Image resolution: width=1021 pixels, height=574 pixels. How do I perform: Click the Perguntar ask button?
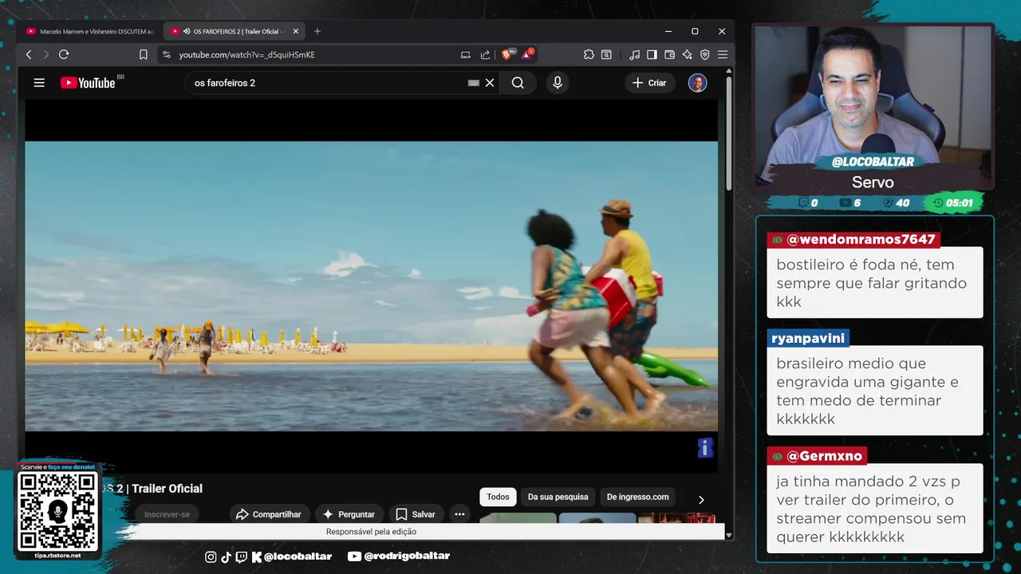tap(349, 514)
